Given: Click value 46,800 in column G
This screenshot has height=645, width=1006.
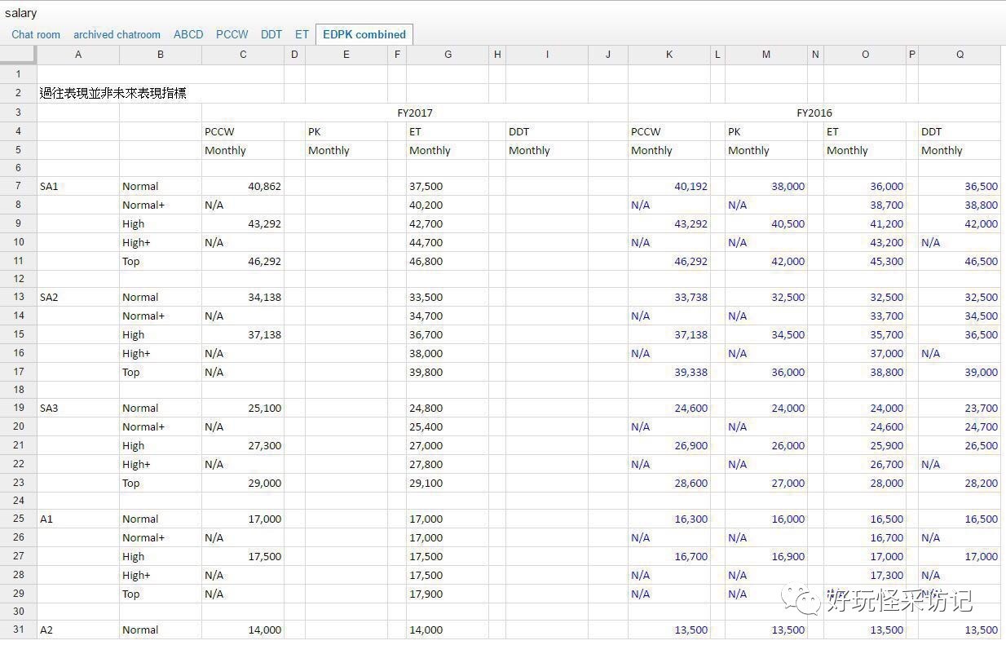Looking at the screenshot, I should (x=448, y=261).
